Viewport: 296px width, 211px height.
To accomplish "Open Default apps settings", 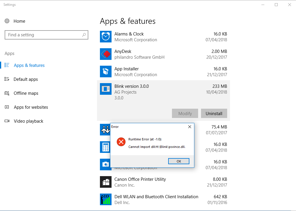I will 26,79.
